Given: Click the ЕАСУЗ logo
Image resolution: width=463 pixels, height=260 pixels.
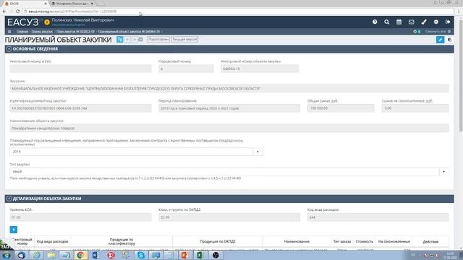Looking at the screenshot, I should tap(23, 22).
